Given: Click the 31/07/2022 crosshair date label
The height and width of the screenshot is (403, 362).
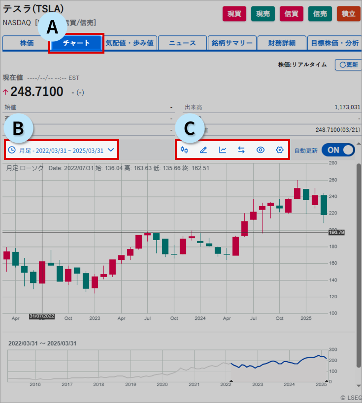Looking at the screenshot, I should click(x=42, y=316).
